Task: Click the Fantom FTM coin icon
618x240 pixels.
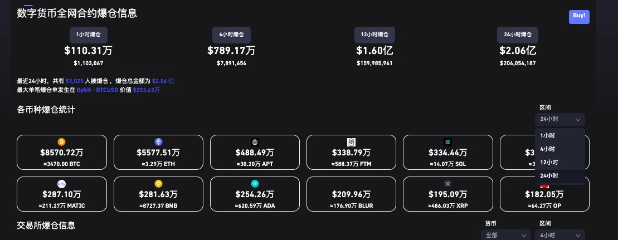Action: click(x=351, y=142)
